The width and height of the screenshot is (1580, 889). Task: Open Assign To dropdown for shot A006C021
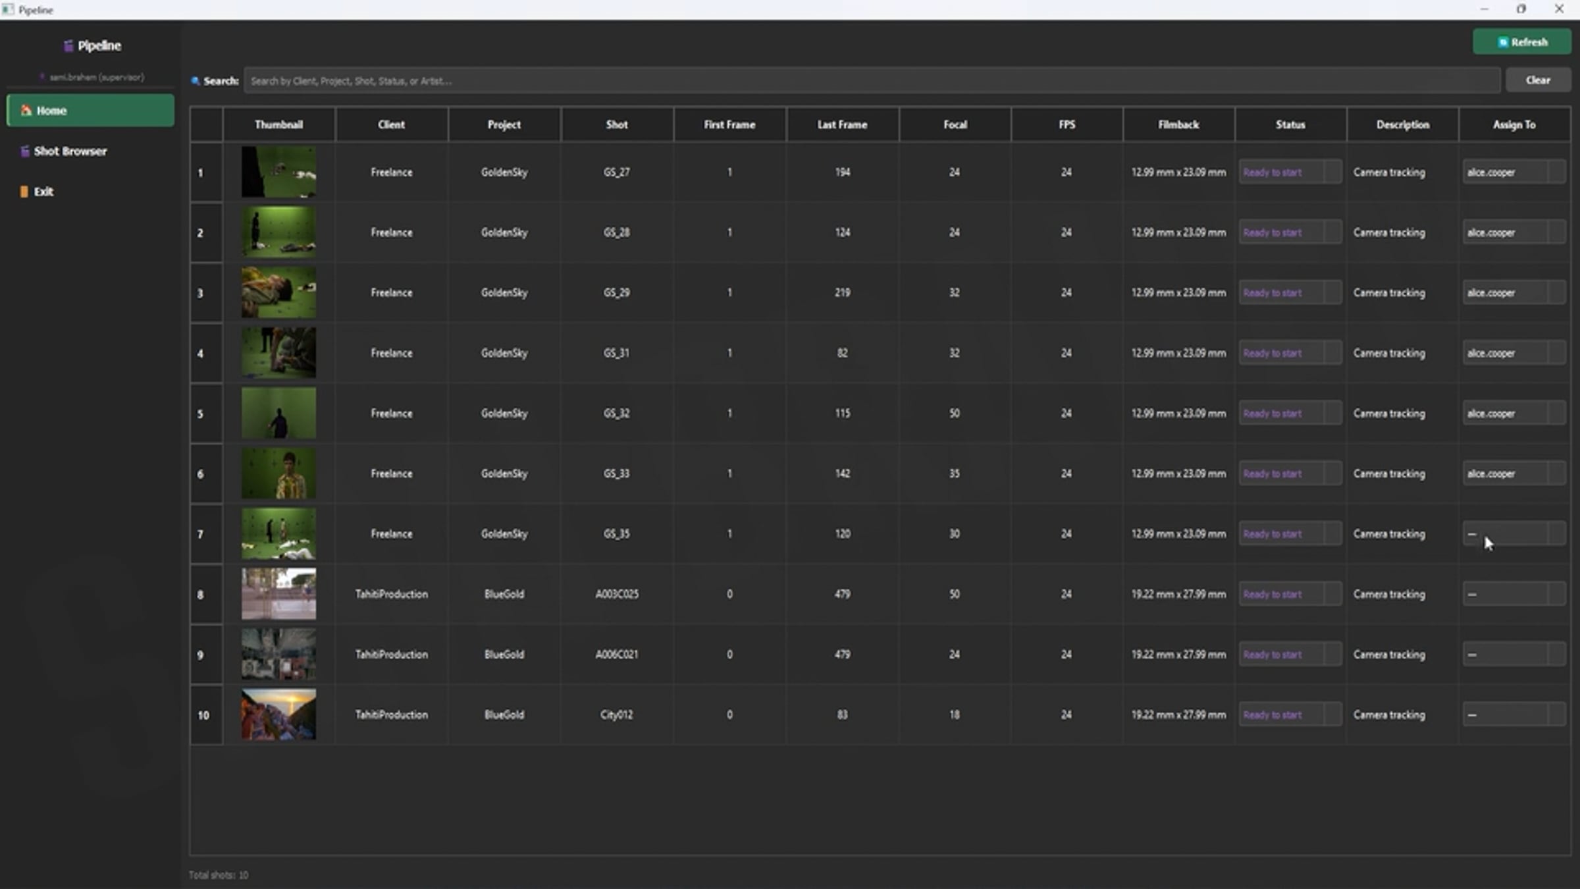click(x=1514, y=655)
